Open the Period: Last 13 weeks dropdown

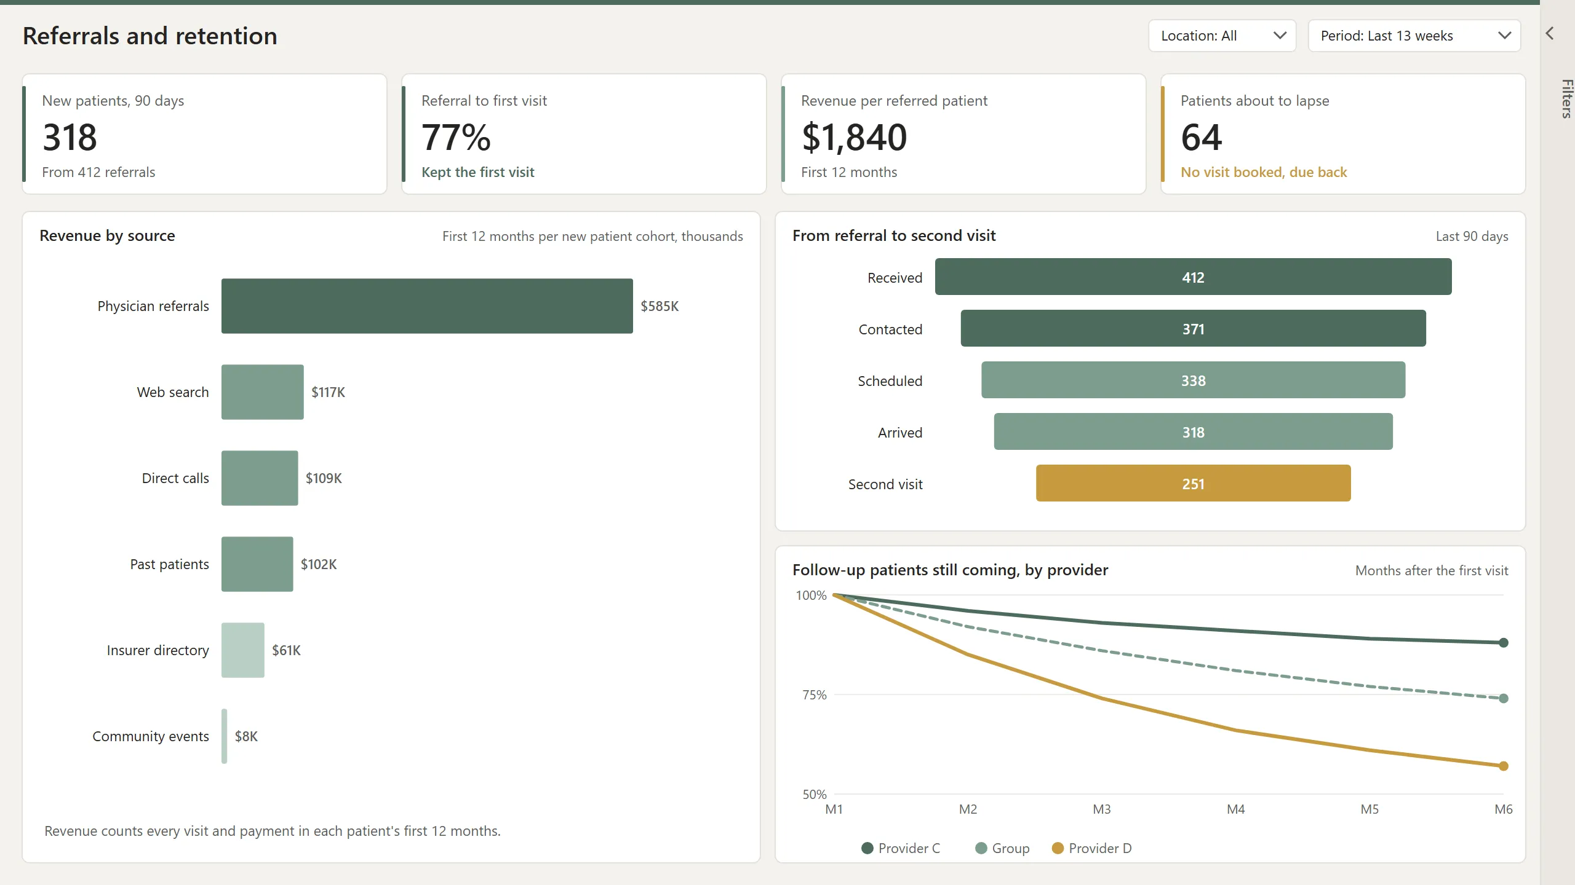1414,36
